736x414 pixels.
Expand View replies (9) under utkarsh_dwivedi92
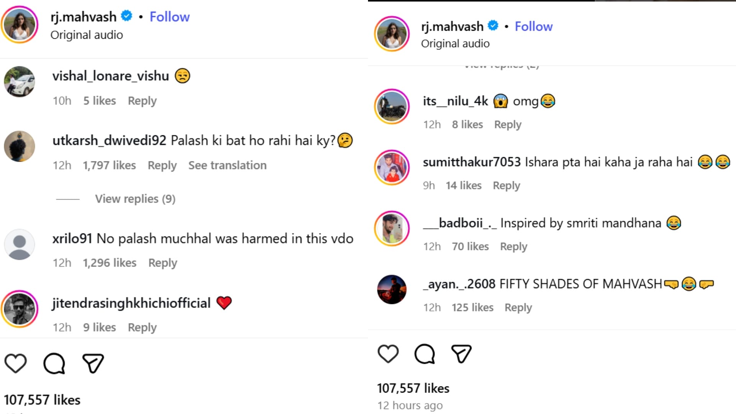click(135, 199)
